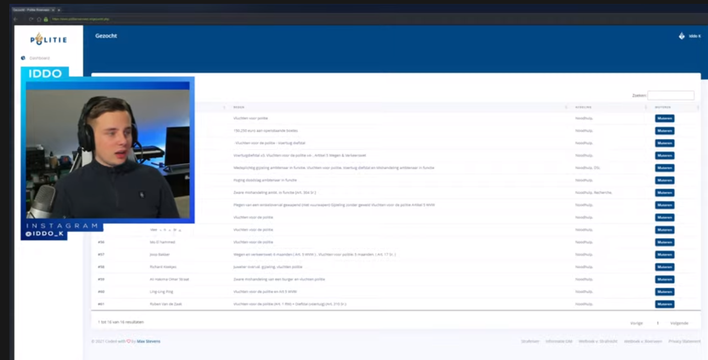Go to Volgende page of results
The image size is (708, 360).
click(679, 323)
